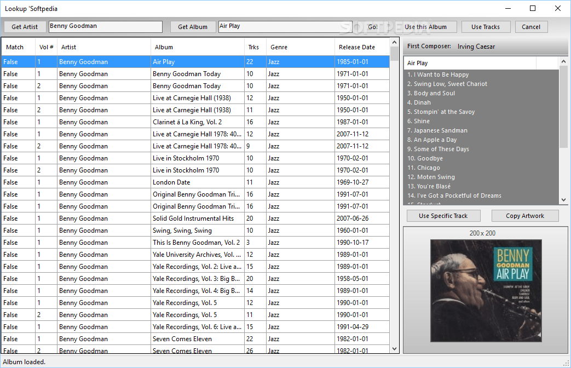Click the down arrow on the track list scrollbar

[x=563, y=199]
